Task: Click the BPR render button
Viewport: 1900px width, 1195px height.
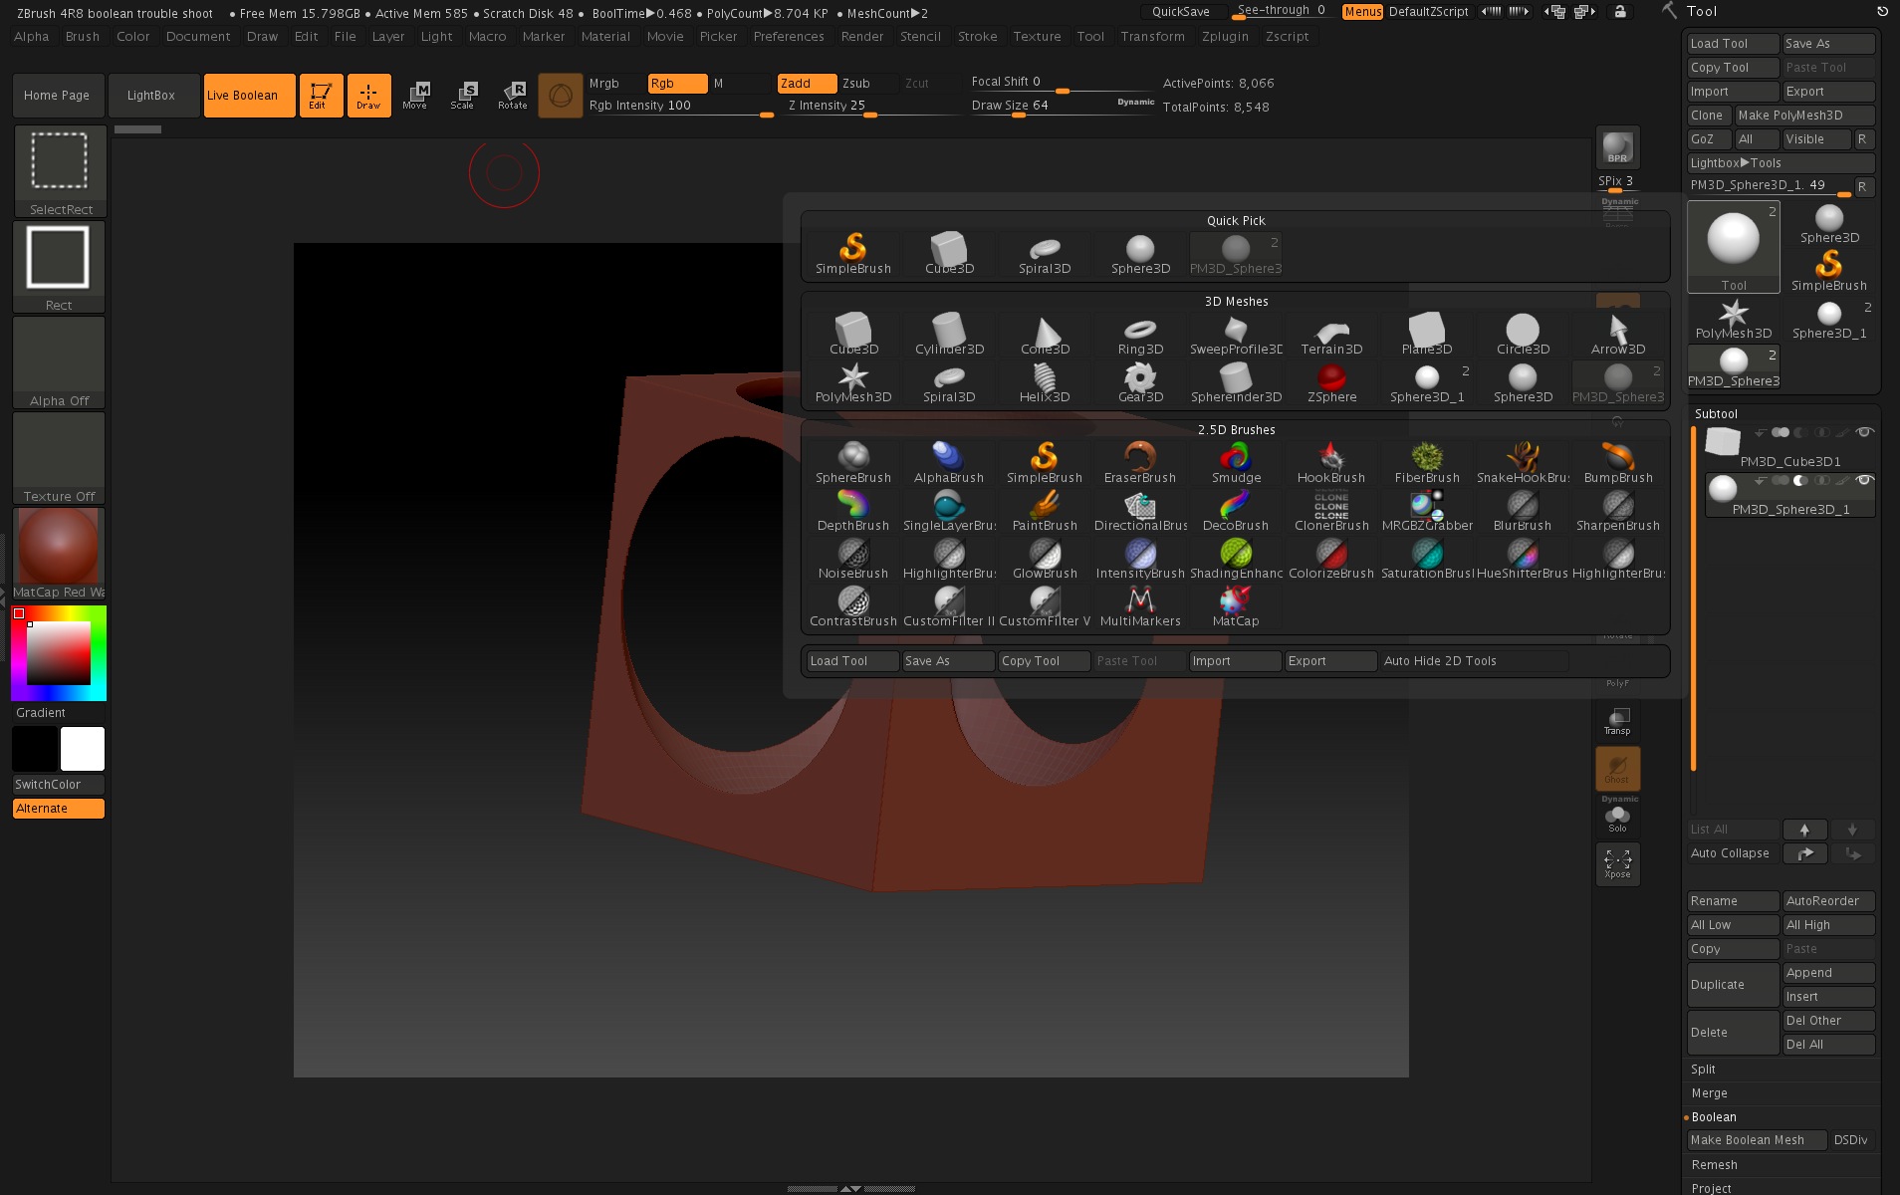Action: pyautogui.click(x=1617, y=147)
